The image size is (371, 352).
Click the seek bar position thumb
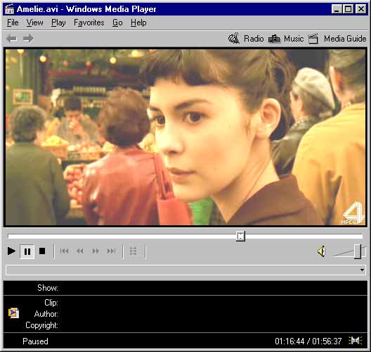[x=240, y=236]
